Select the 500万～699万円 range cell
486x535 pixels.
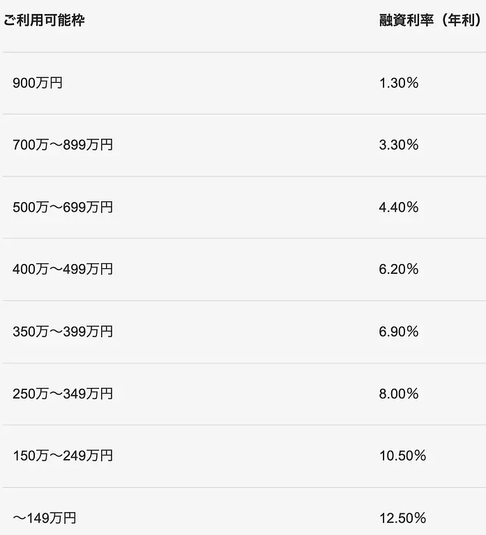[63, 208]
